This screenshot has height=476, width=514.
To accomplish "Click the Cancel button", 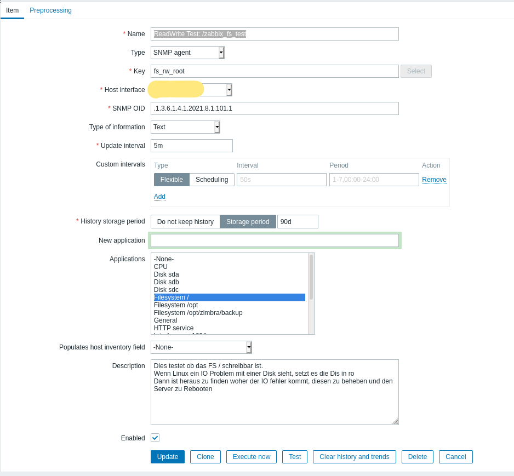I will pyautogui.click(x=456, y=457).
